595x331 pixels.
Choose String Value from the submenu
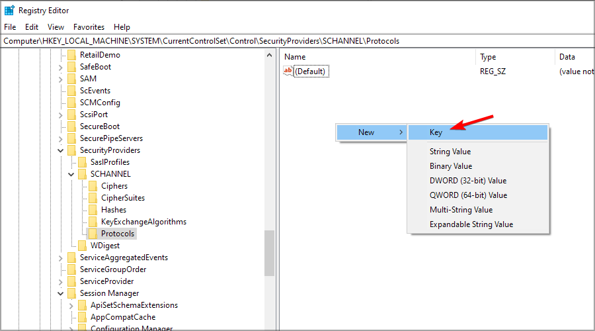point(478,152)
